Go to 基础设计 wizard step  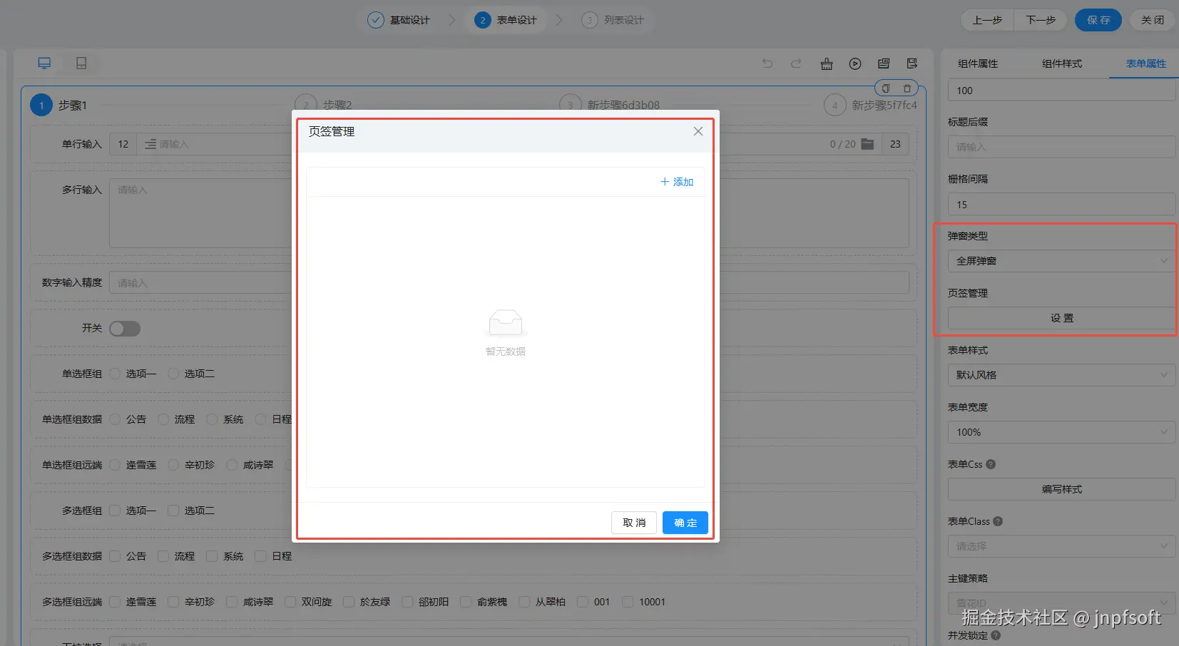[399, 20]
